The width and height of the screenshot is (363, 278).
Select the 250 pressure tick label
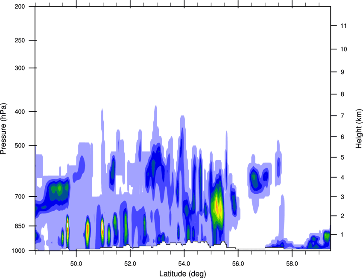[x=20, y=40]
